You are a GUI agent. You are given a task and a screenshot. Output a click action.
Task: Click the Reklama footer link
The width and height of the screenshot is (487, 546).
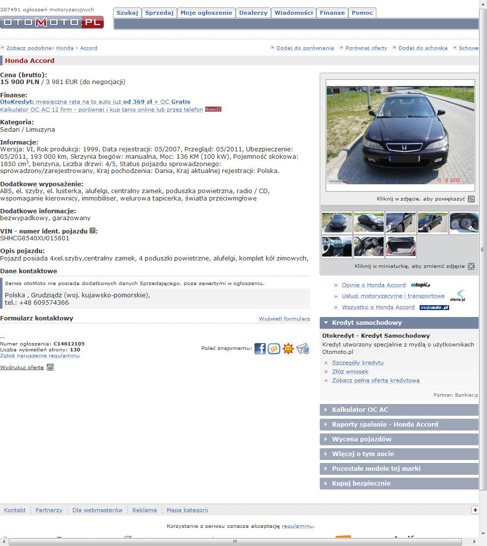coord(144,510)
